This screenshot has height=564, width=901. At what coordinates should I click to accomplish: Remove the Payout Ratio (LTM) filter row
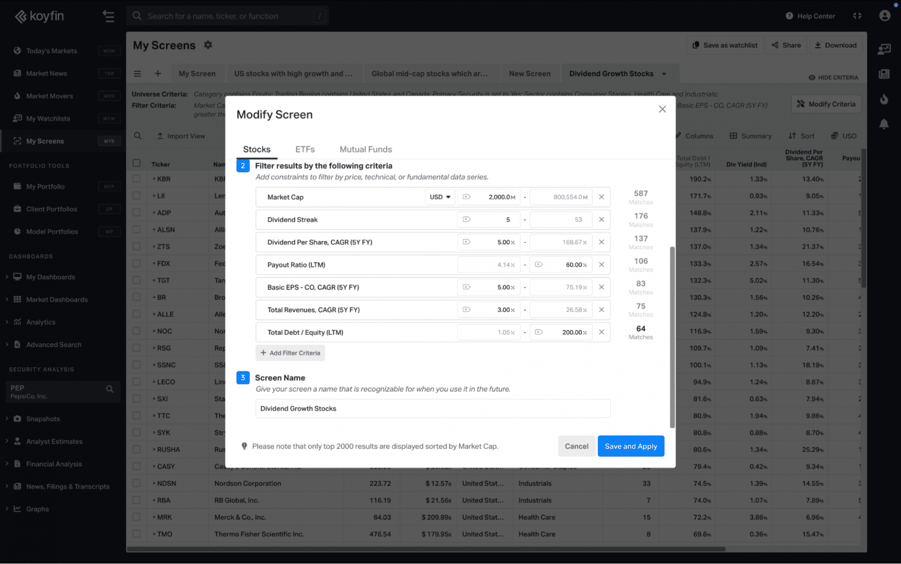(x=601, y=265)
